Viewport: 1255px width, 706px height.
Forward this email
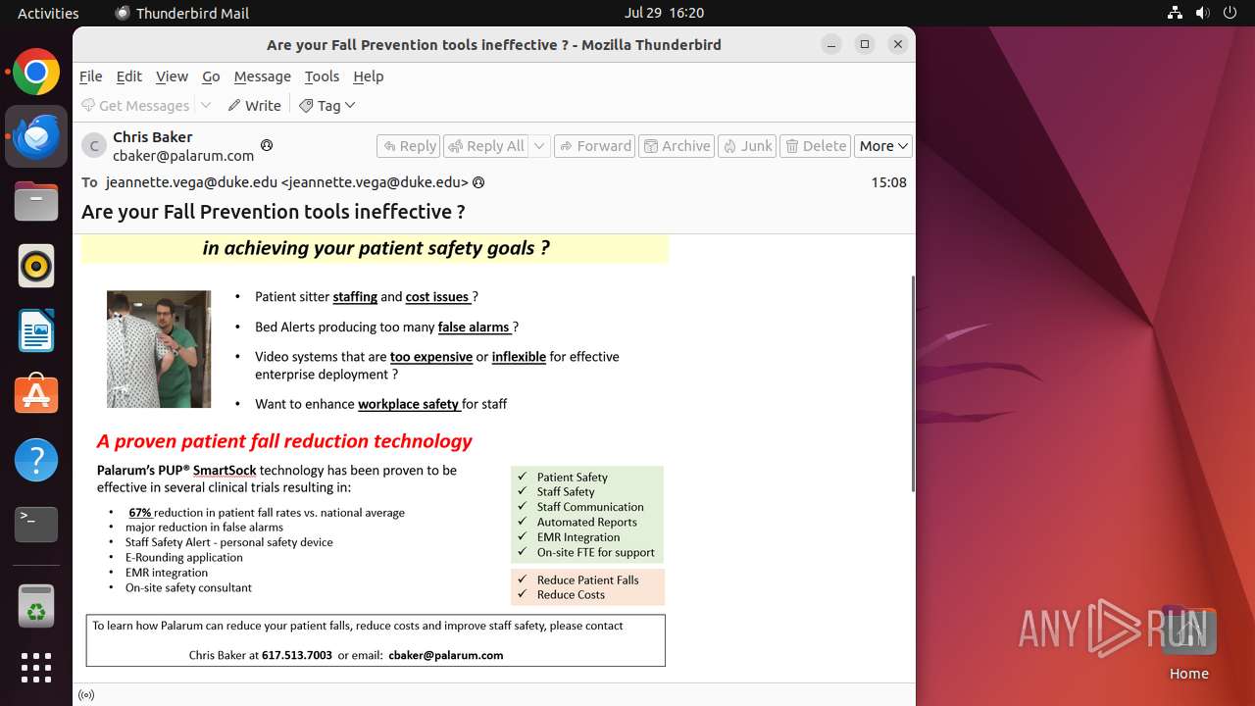click(x=595, y=146)
